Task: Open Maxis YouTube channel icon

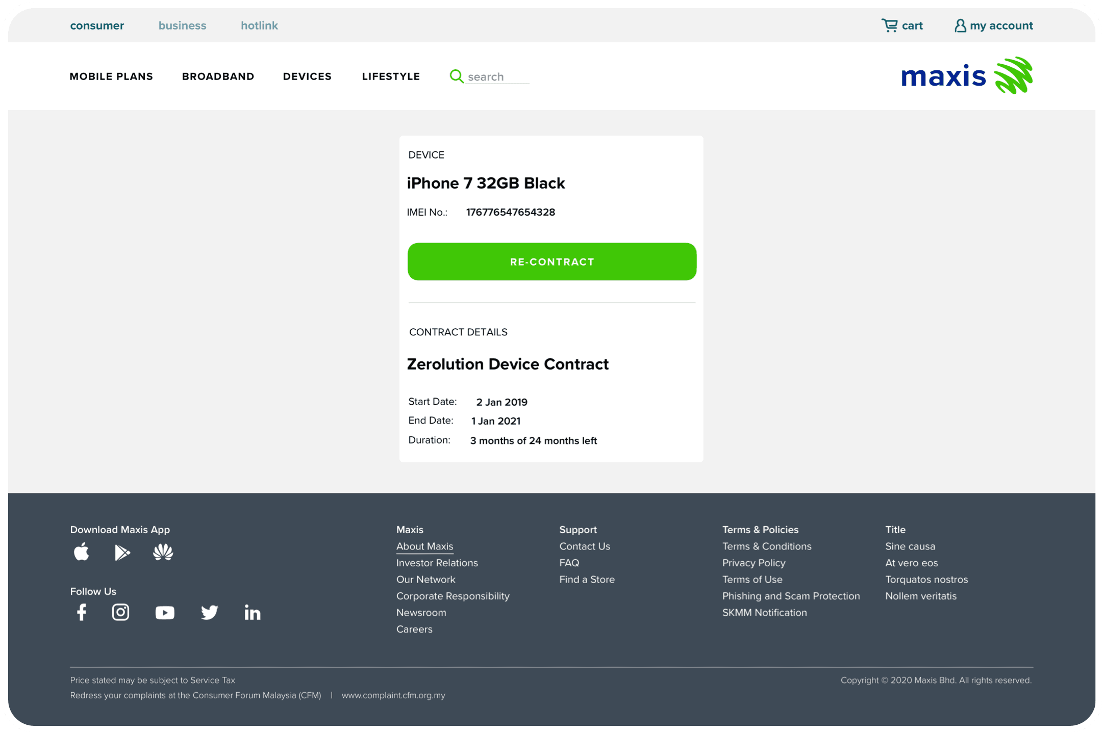Action: [x=165, y=613]
